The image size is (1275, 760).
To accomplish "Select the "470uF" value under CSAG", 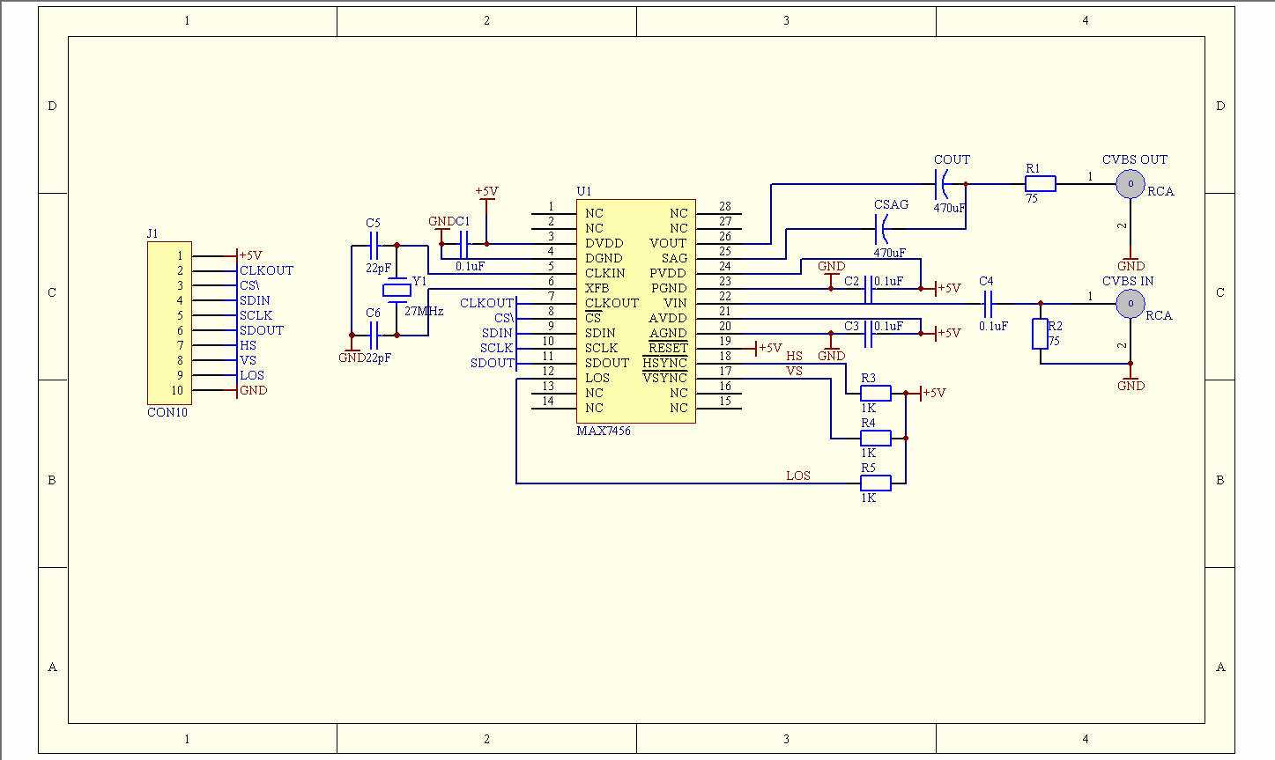I will 890,253.
